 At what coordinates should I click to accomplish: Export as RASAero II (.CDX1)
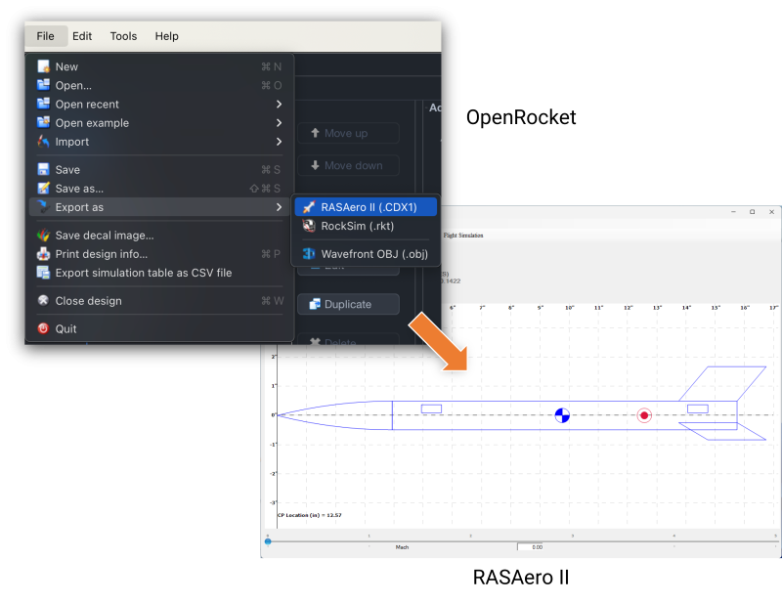point(366,207)
